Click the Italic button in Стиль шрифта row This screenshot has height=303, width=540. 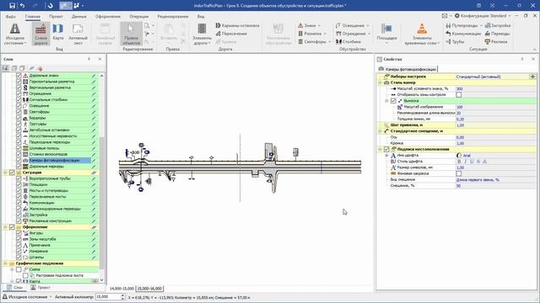click(x=465, y=162)
